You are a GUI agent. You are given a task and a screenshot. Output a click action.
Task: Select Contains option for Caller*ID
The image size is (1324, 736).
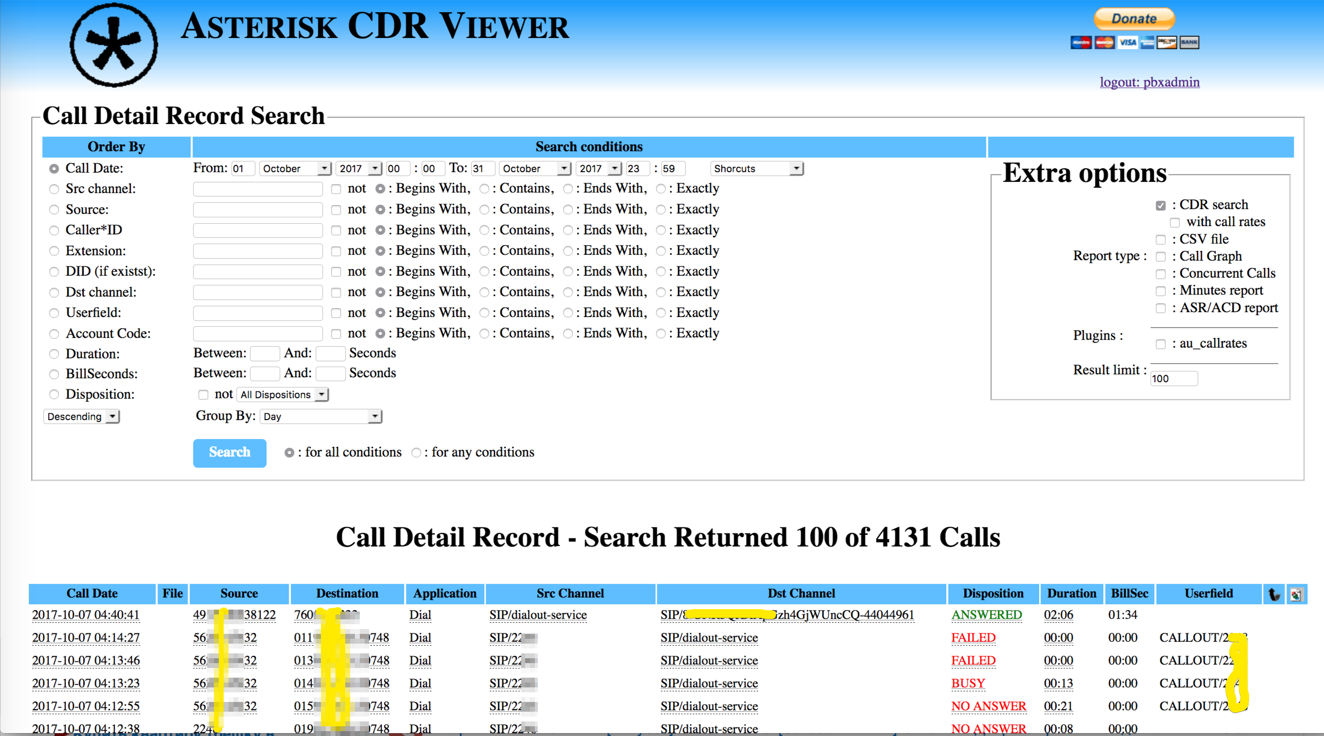484,230
